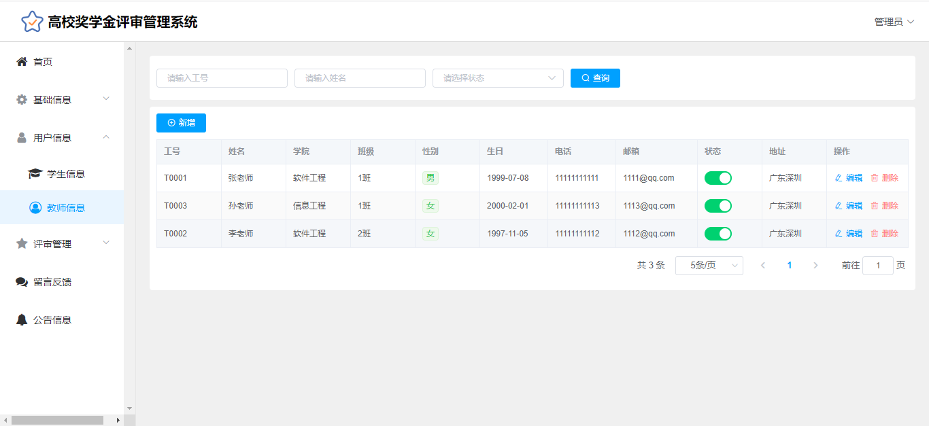The height and width of the screenshot is (426, 929).
Task: Click the bell icon for 公告信息
Action: [22, 320]
